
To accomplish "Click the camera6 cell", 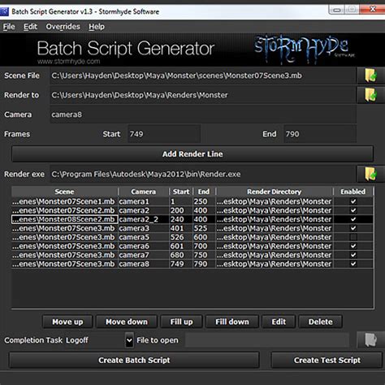I will (x=144, y=246).
